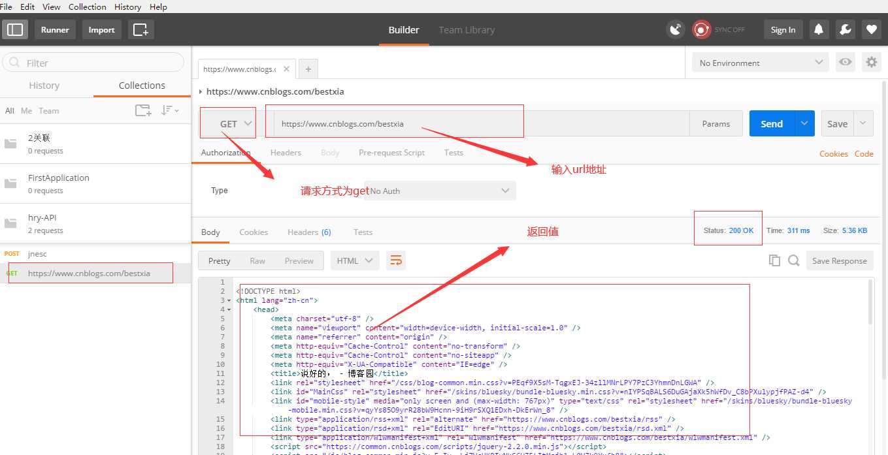Open the notifications bell
The height and width of the screenshot is (455, 888).
pos(818,29)
